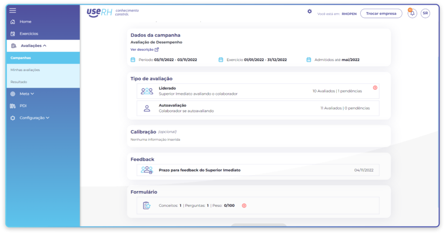The image size is (445, 234).
Task: Open the Autoavaliação evaluation row
Action: (258, 108)
